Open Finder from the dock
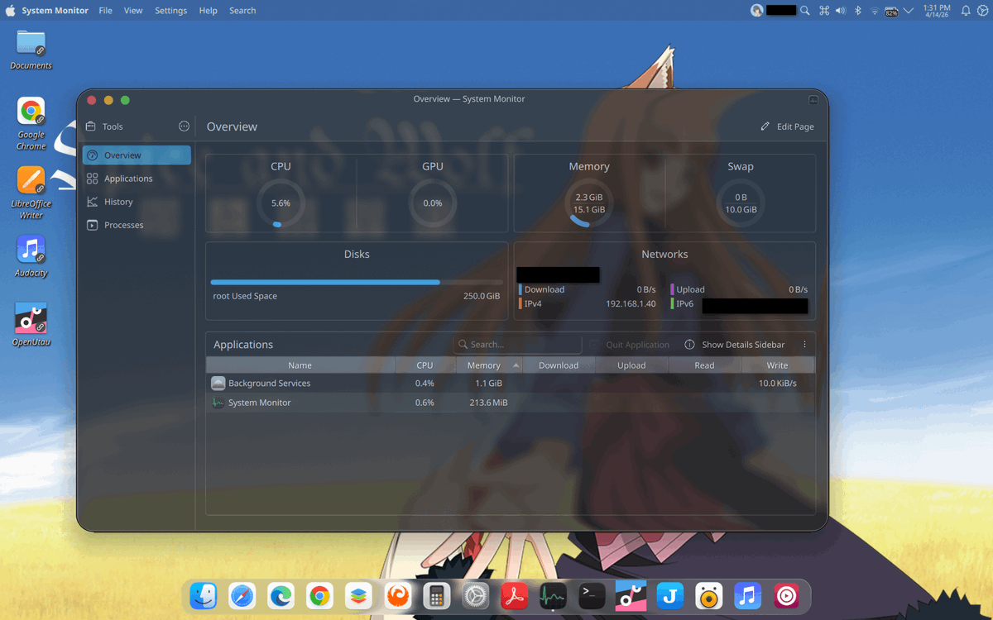 (204, 595)
